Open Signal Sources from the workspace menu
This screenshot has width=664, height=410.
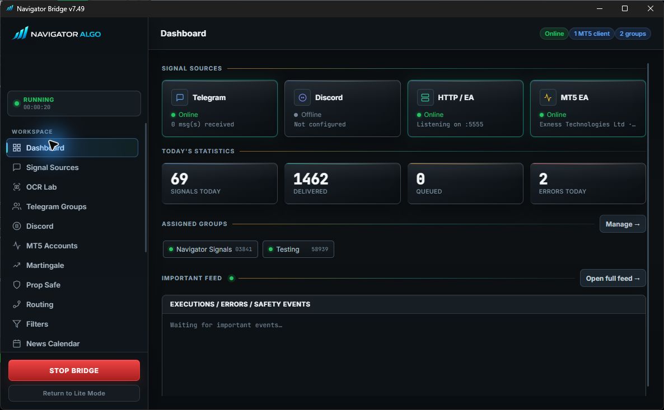click(72, 167)
